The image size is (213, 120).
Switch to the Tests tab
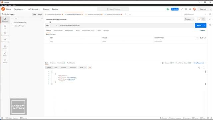point(99,30)
